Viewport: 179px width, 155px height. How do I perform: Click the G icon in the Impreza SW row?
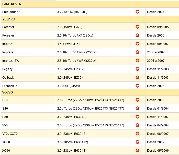(137, 61)
